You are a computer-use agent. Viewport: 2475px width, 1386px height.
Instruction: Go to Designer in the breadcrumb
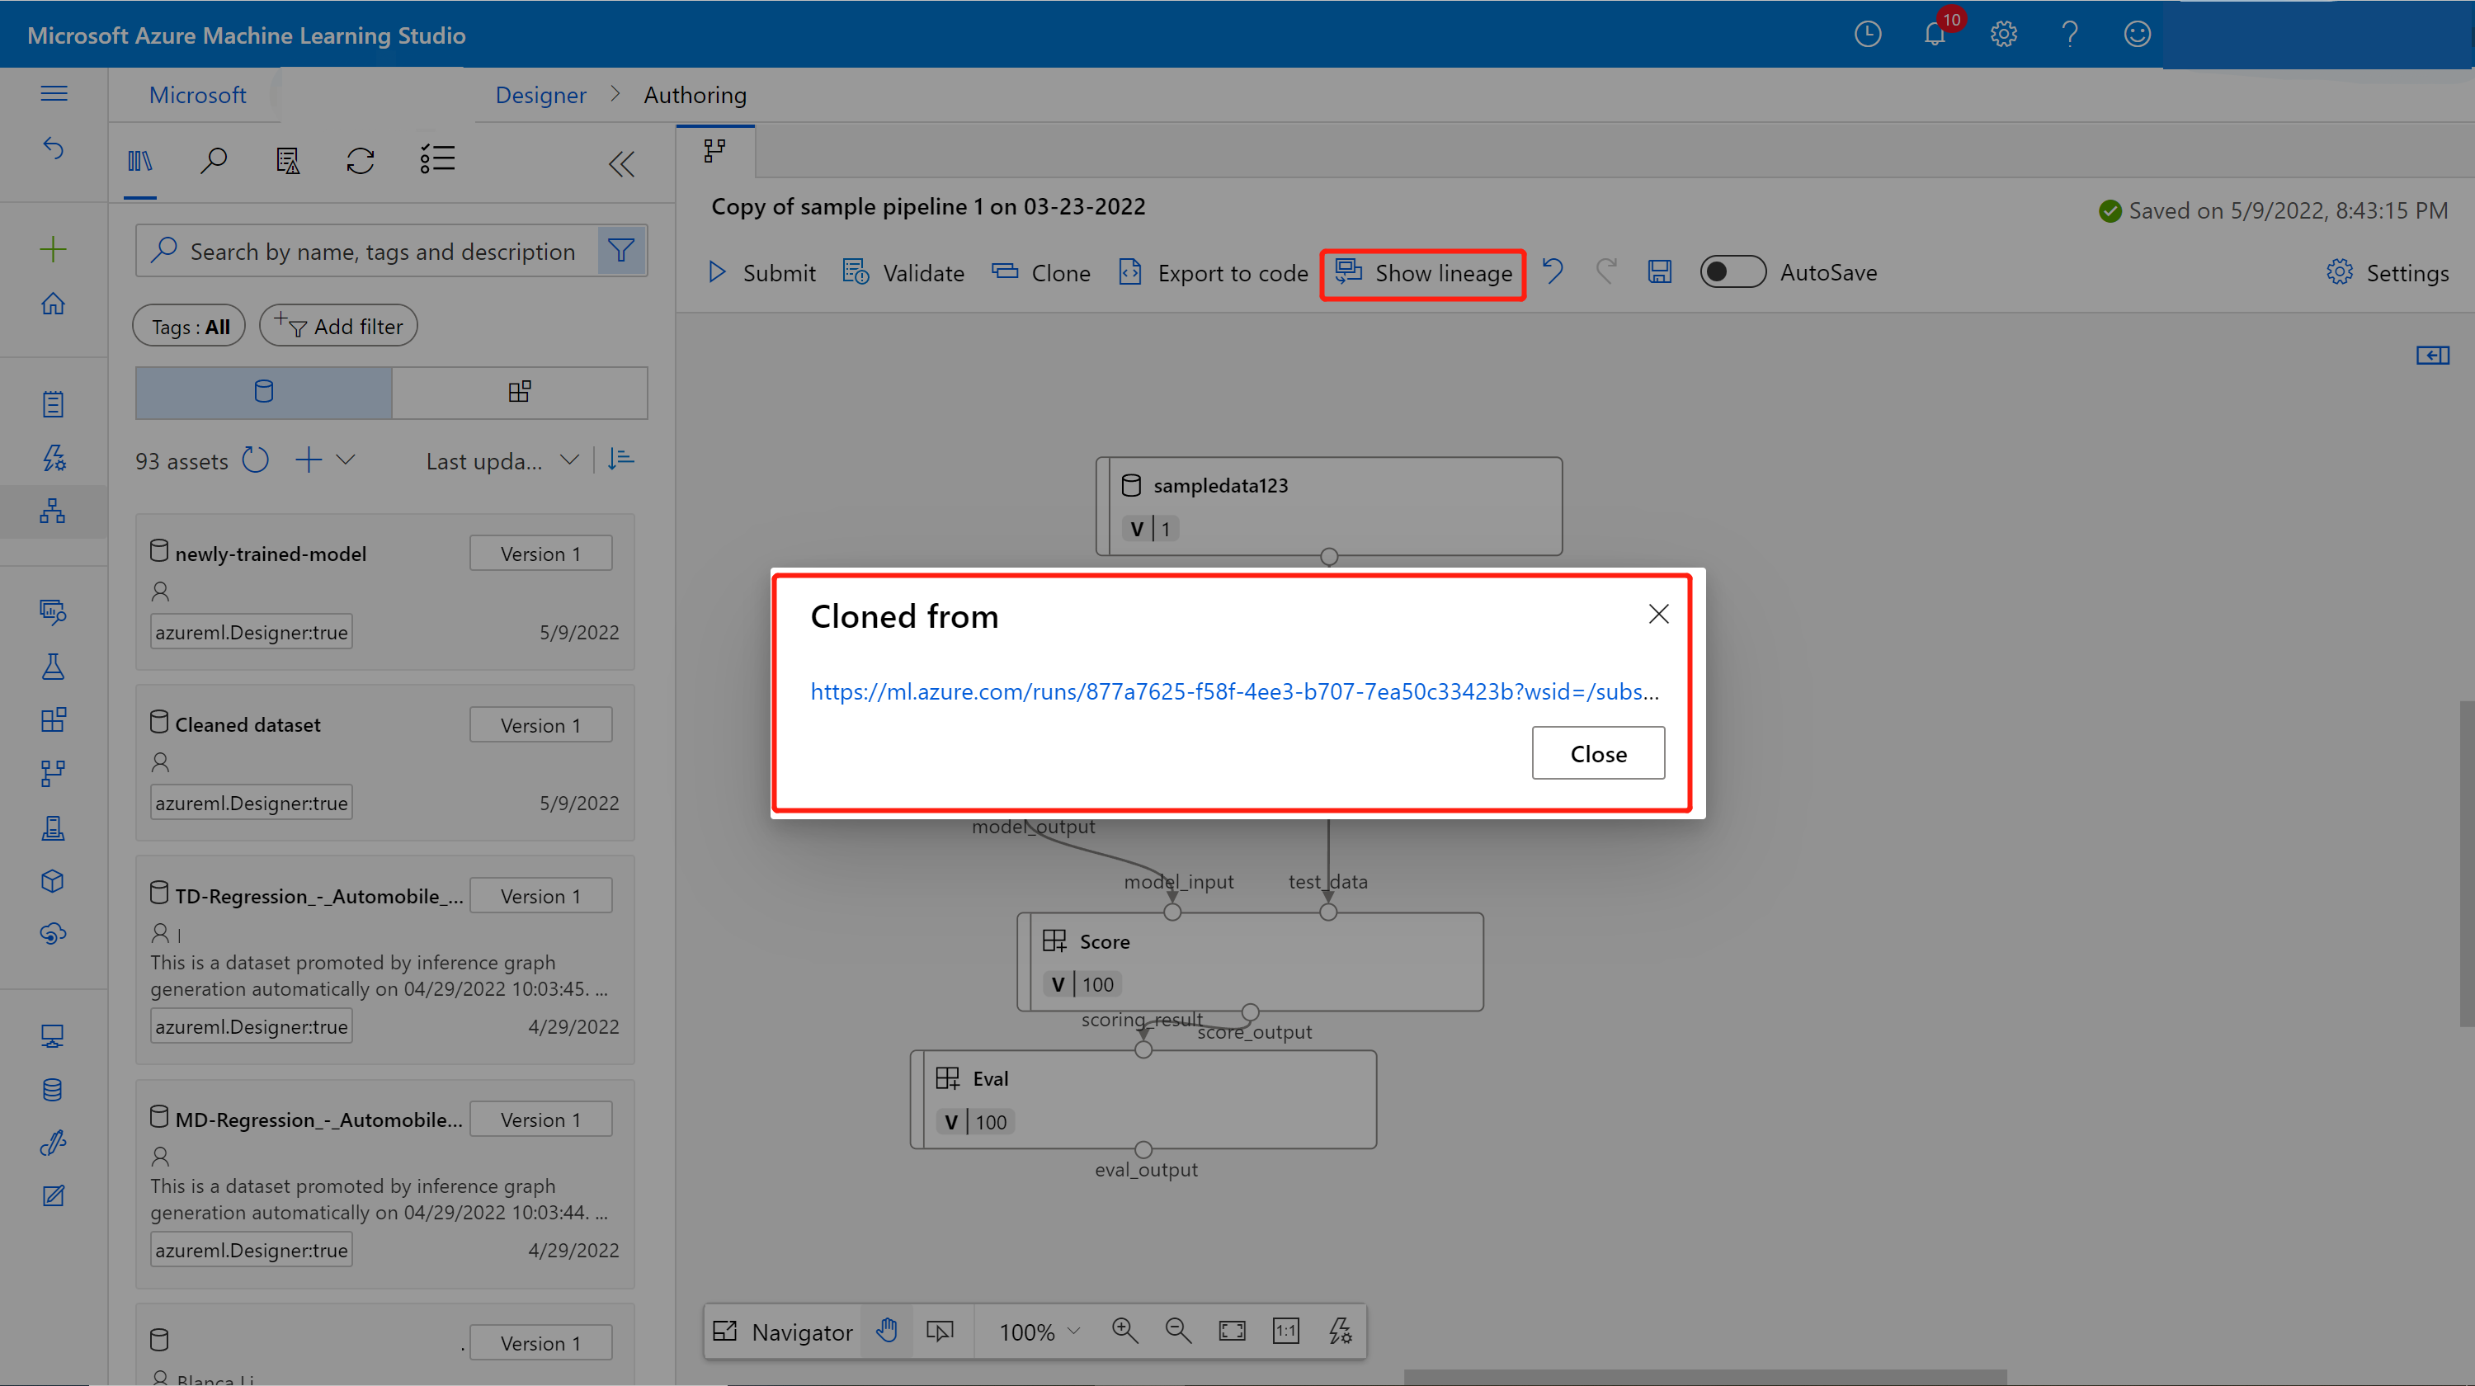coord(540,95)
